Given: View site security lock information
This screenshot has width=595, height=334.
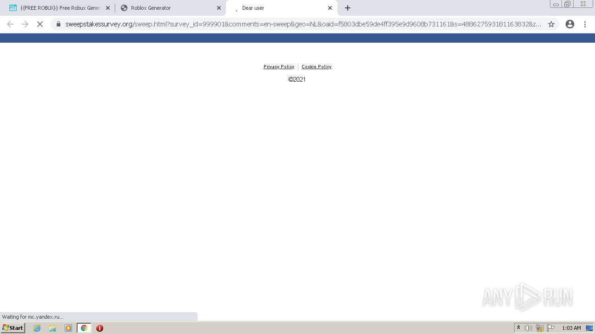Looking at the screenshot, I should 58,24.
